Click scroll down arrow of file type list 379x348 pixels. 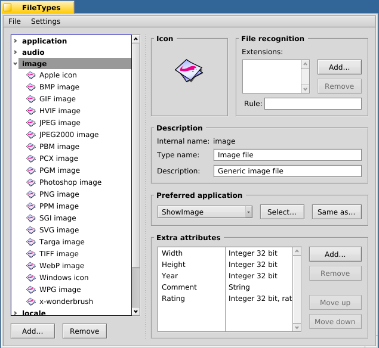(x=136, y=311)
